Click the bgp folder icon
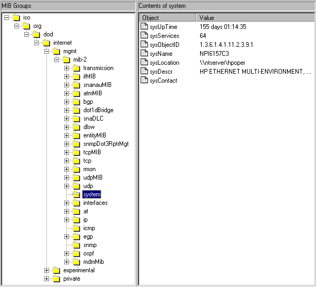The width and height of the screenshot is (316, 287). (76, 102)
